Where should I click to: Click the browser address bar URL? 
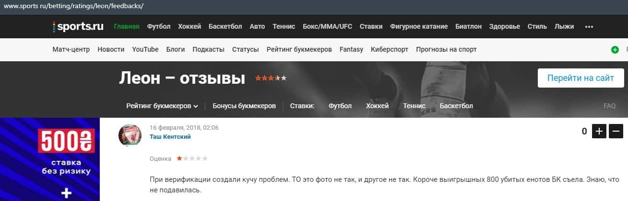point(73,7)
